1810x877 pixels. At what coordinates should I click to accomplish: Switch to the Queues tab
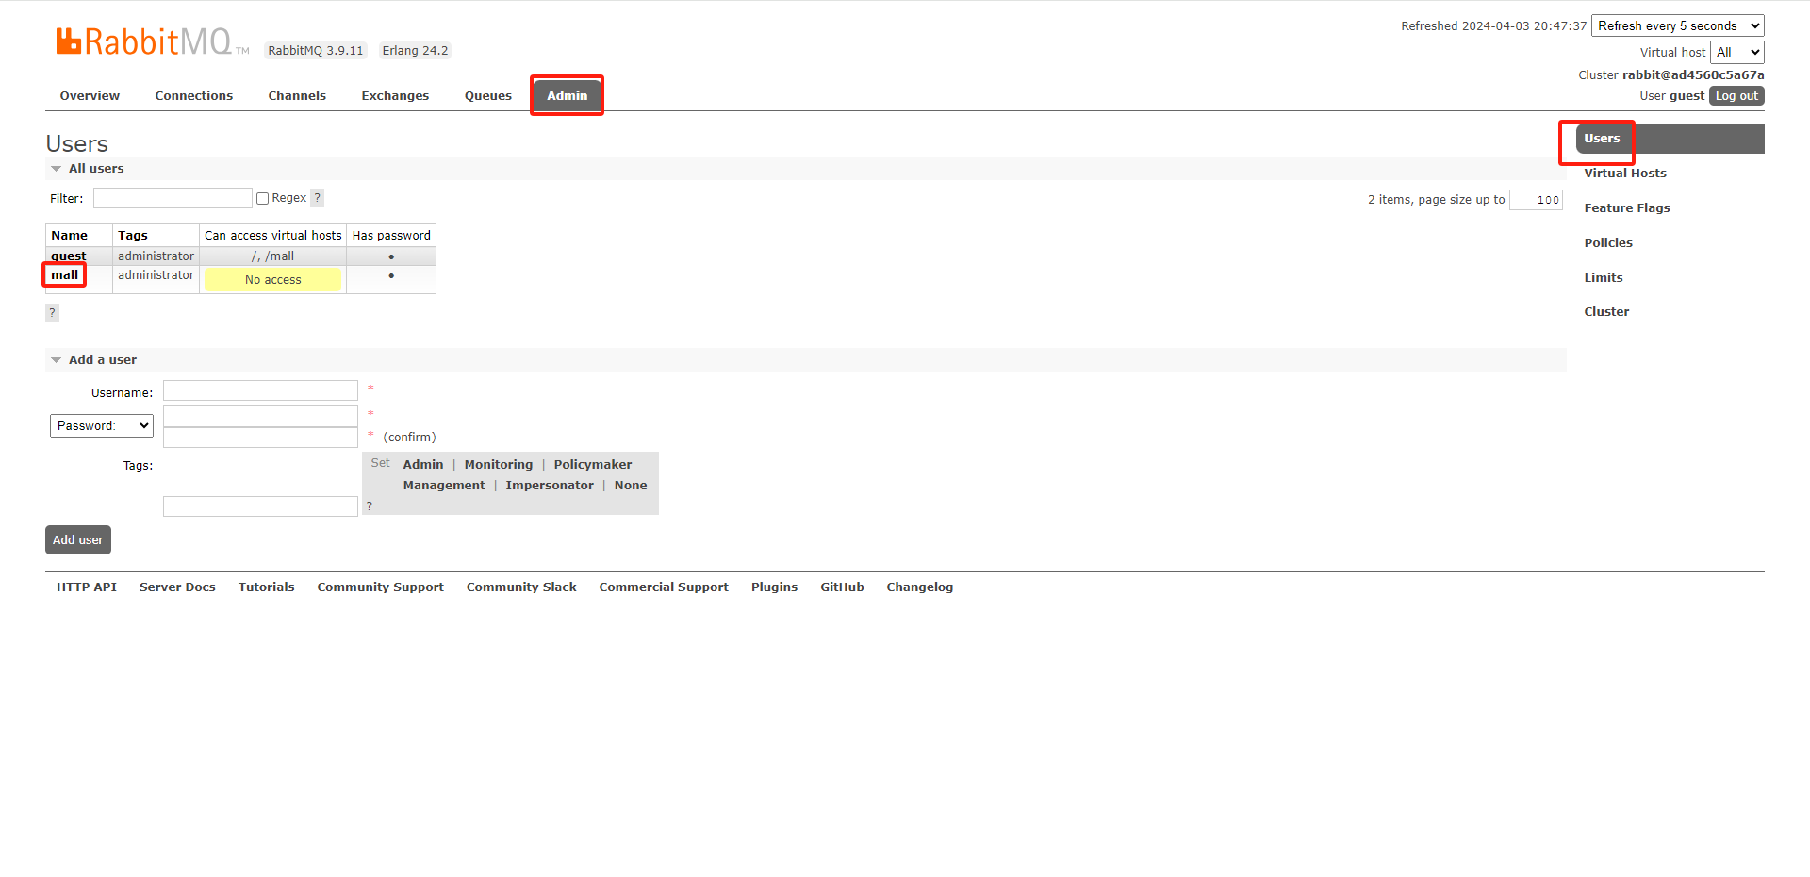coord(487,96)
